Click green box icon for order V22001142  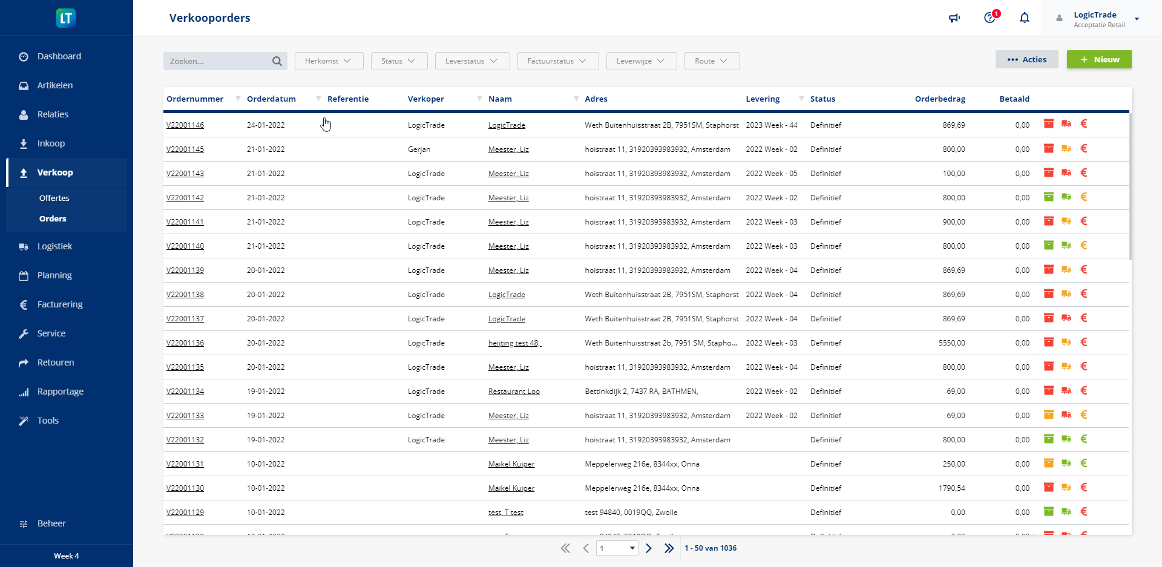click(1049, 197)
